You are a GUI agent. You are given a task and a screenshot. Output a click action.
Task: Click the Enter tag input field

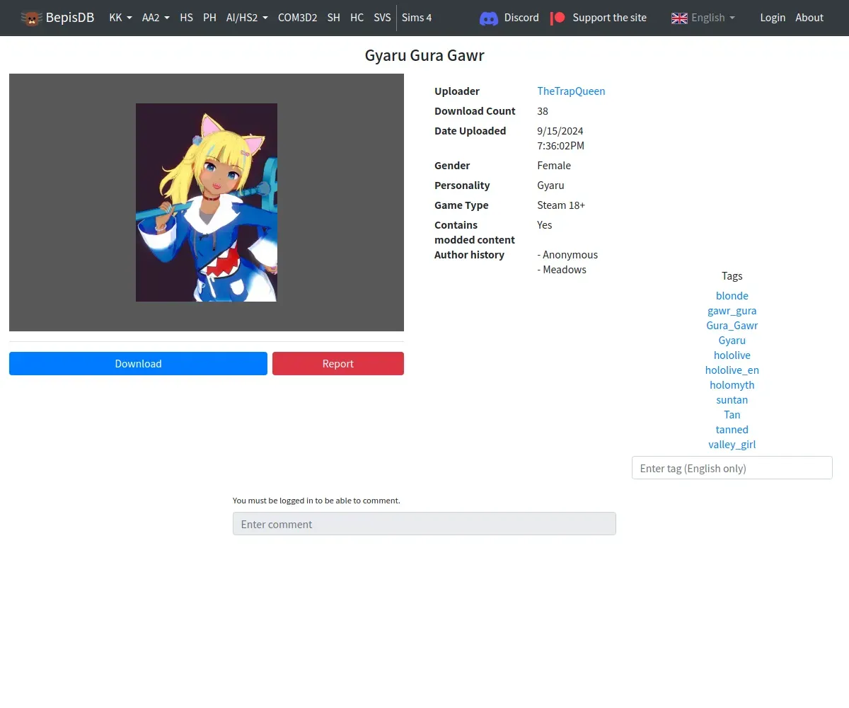[732, 468]
